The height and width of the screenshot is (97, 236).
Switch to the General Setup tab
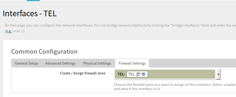[26, 63]
